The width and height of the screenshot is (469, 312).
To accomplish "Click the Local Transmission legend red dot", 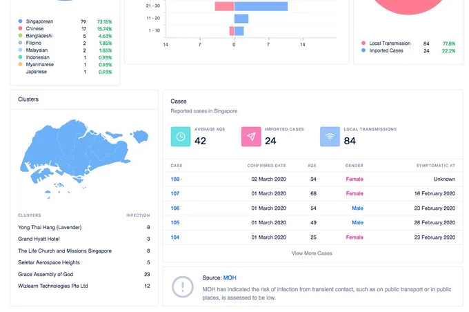I will (x=363, y=43).
